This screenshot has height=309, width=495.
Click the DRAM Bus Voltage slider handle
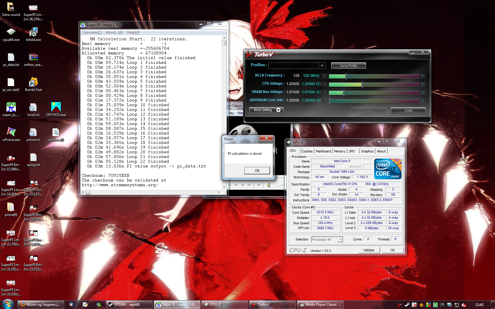click(344, 93)
